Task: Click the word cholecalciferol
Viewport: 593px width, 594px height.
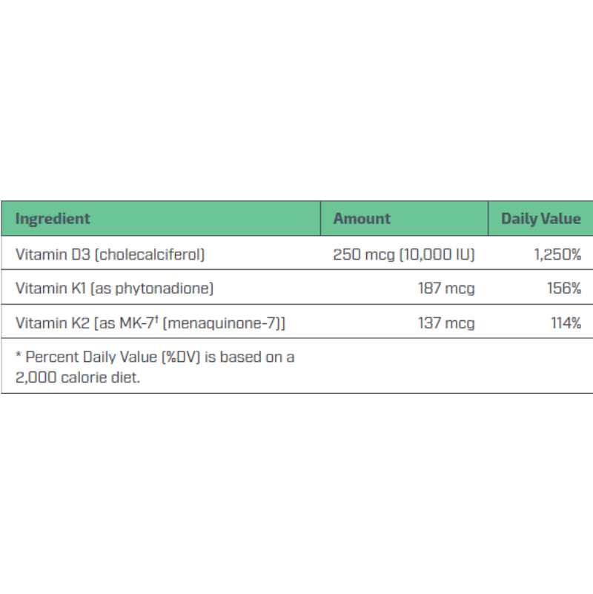Action: [150, 254]
